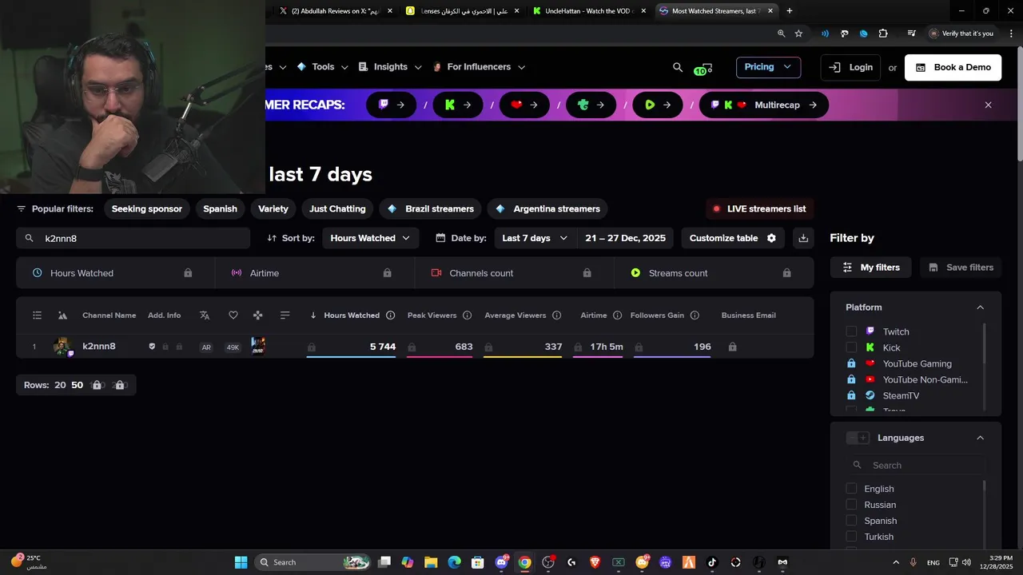The width and height of the screenshot is (1023, 575).
Task: Open the Sort by Hours Watched dropdown
Action: [x=370, y=238]
